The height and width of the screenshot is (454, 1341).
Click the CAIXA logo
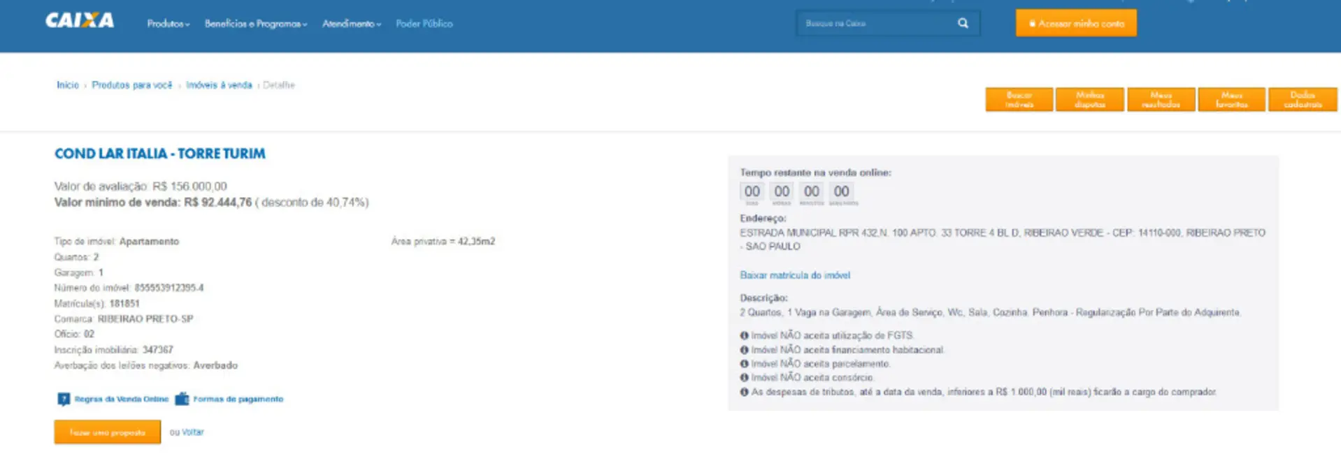(80, 21)
